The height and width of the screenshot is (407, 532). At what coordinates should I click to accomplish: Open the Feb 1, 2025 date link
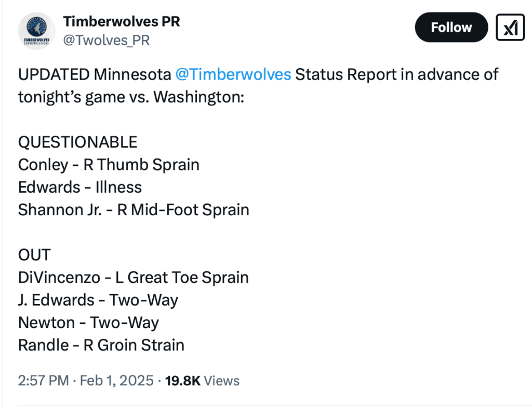point(116,380)
